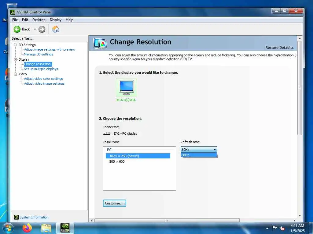313x234 pixels.
Task: Open the Windows Start button
Action: click(8, 228)
